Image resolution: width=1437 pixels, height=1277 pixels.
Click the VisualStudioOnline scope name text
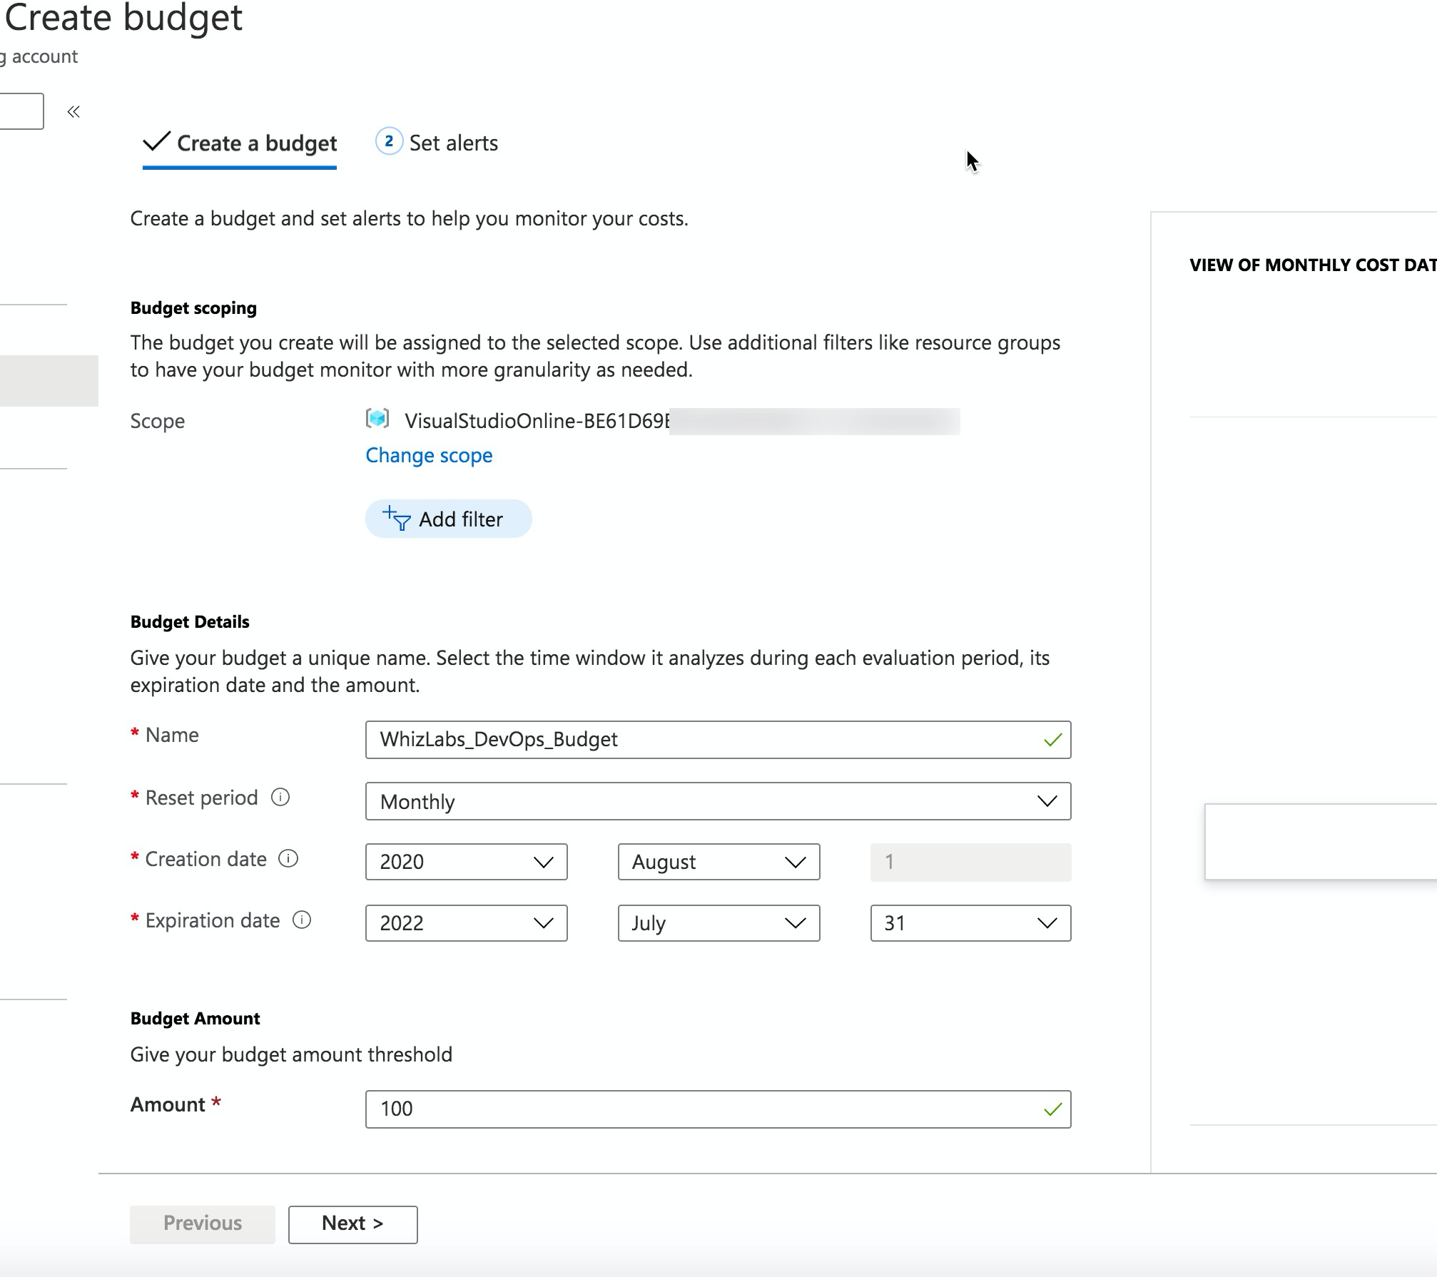tap(537, 421)
